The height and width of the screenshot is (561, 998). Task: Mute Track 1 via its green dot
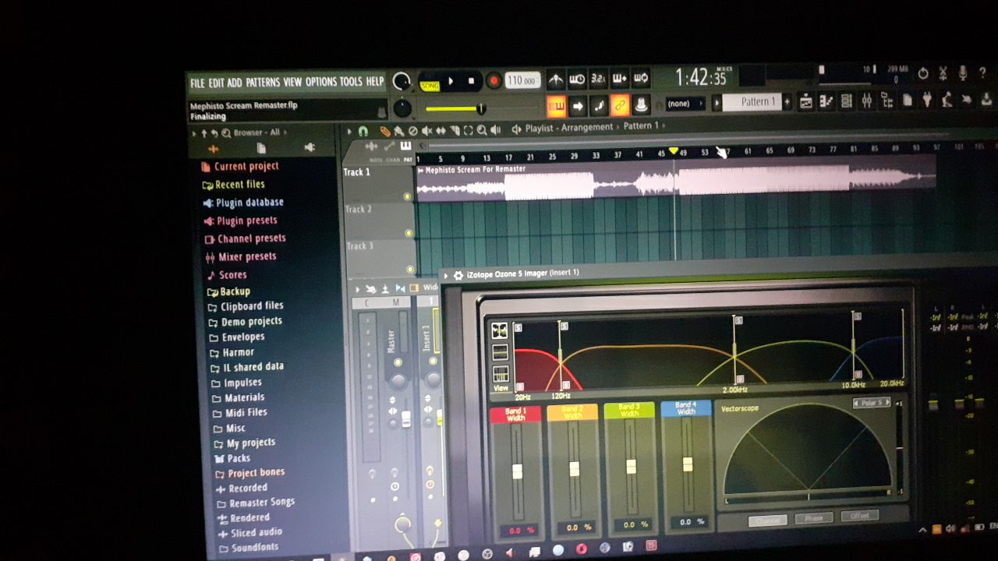click(408, 196)
